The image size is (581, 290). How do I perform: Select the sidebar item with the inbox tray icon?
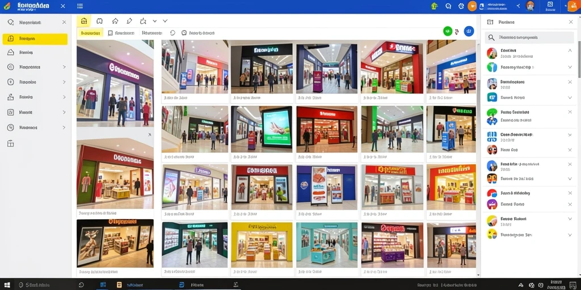(x=35, y=53)
